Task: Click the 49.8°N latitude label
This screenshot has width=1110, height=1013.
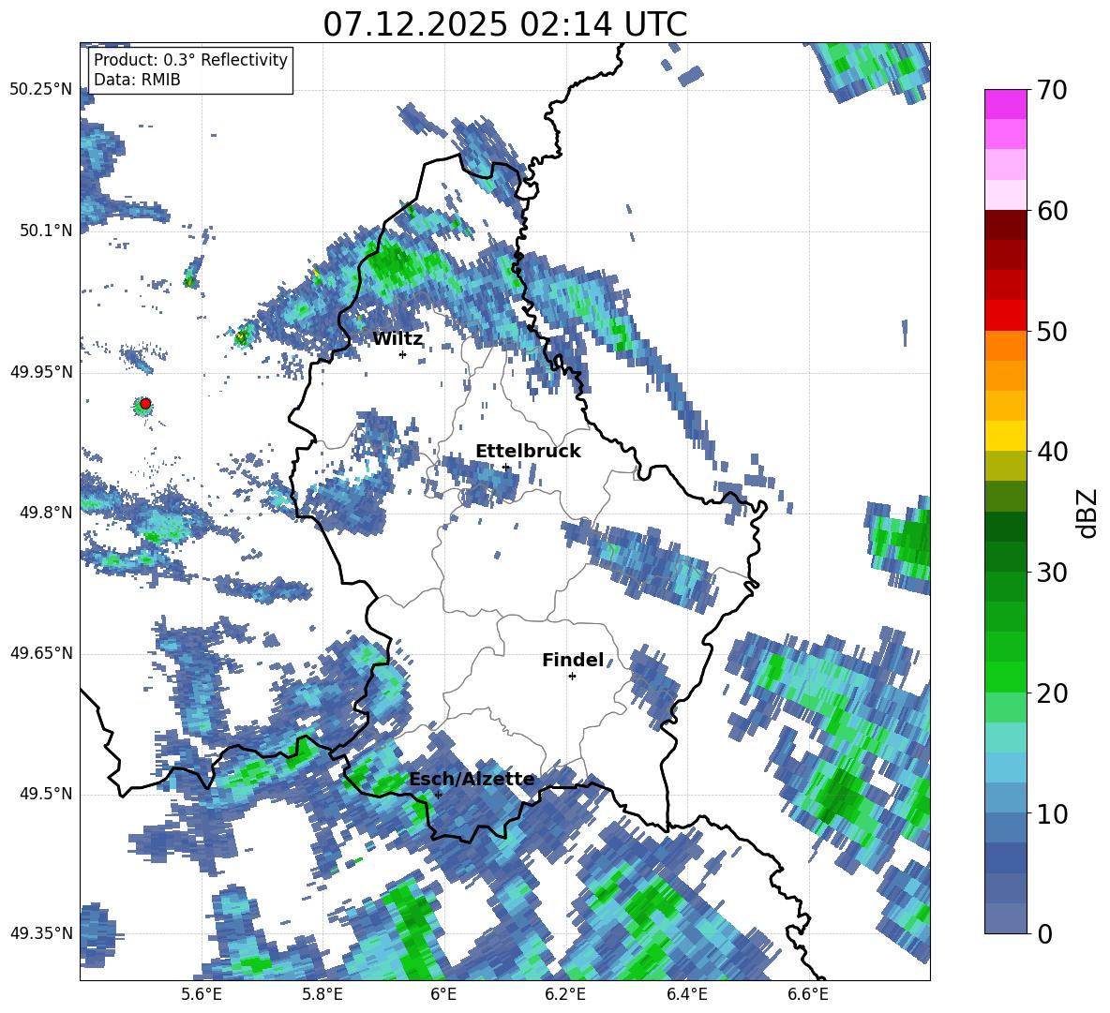Action: (x=46, y=513)
